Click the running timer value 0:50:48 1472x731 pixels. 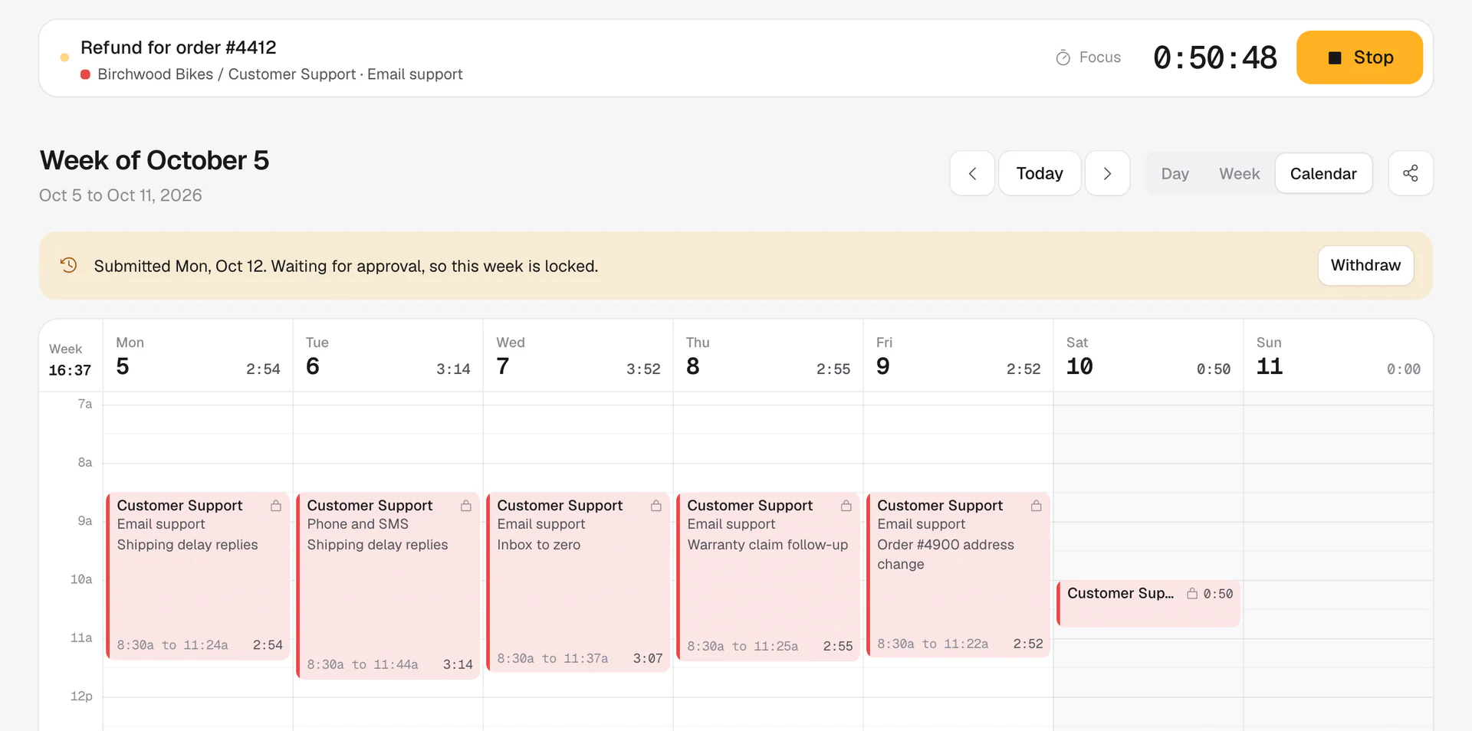pos(1215,57)
